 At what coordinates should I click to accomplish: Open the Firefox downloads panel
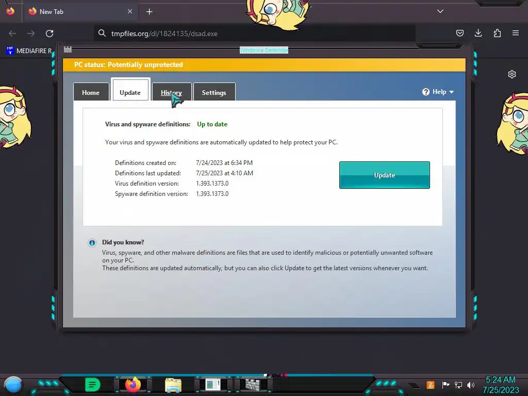click(x=478, y=33)
